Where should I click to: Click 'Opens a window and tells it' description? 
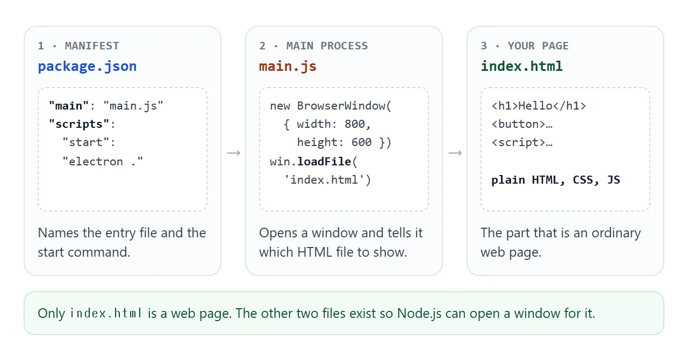pos(341,242)
